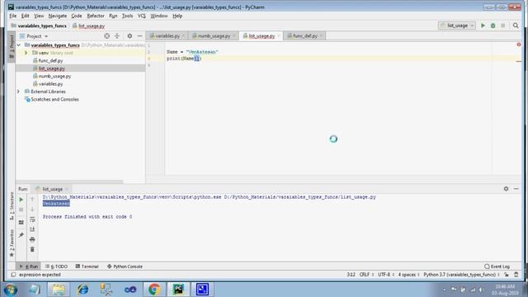Viewport: 528px width, 297px height.
Task: Collapse all in Project panel
Action: [x=117, y=36]
